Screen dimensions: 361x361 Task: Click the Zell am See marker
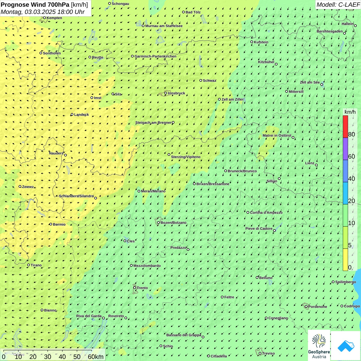click(x=322, y=85)
